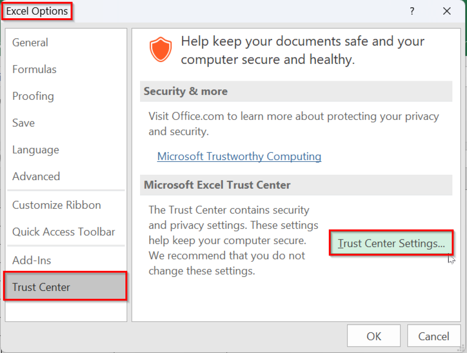
Task: Open the Save settings category
Action: pos(25,123)
